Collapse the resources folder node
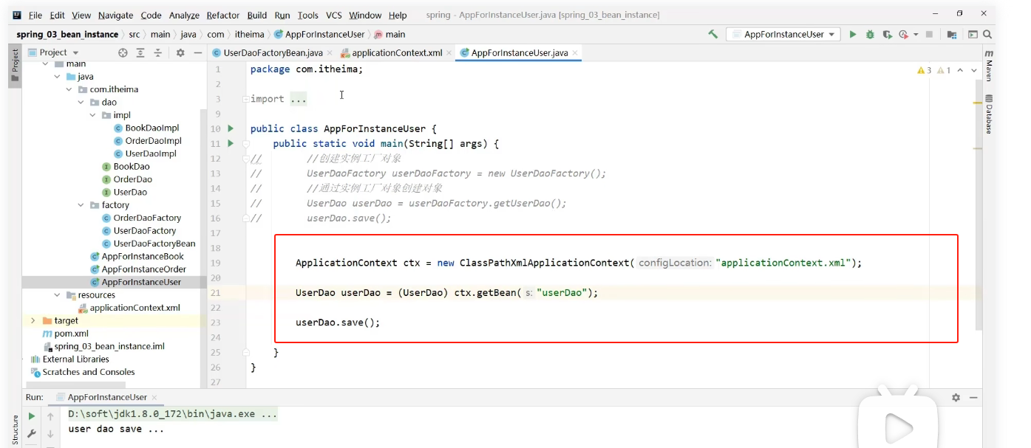This screenshot has height=448, width=1031. tap(58, 295)
